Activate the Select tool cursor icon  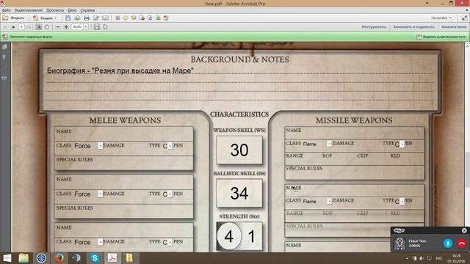39,27
